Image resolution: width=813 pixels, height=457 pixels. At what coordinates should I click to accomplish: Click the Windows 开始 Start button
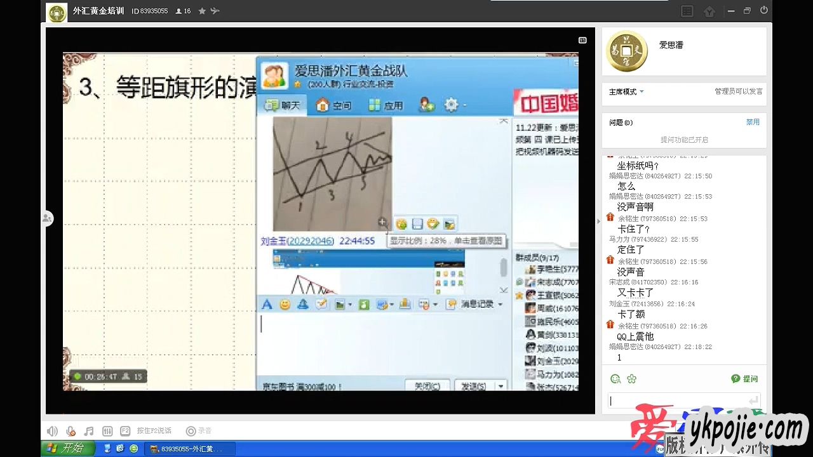coord(69,448)
